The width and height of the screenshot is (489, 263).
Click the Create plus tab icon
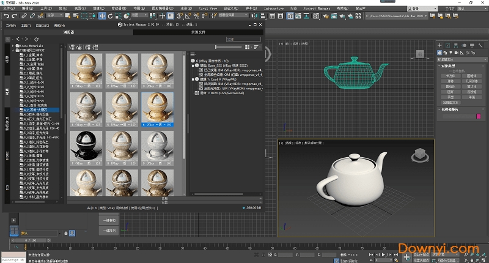[440, 45]
